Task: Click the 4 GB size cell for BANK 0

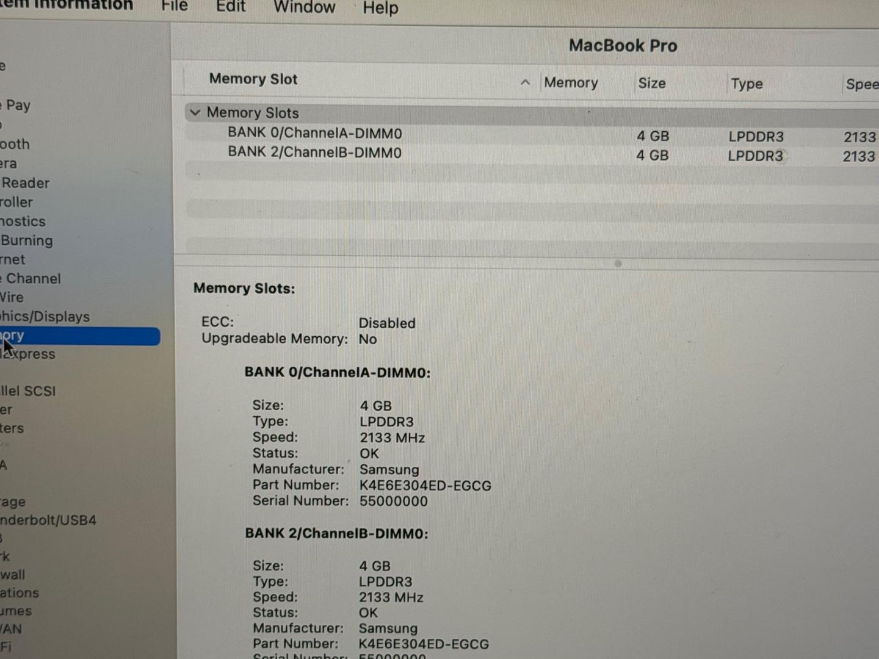Action: click(x=653, y=136)
